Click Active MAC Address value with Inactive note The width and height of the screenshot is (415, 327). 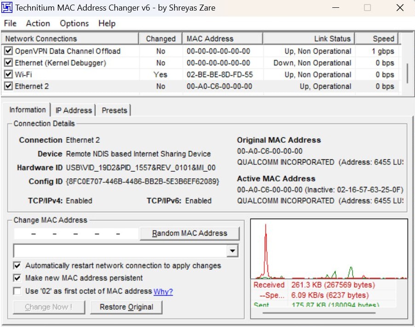pyautogui.click(x=320, y=190)
